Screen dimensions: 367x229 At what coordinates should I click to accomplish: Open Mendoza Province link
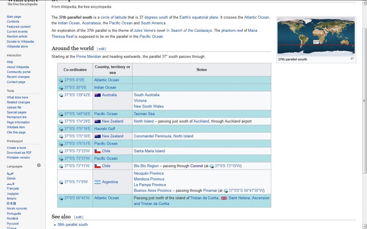[x=149, y=179]
